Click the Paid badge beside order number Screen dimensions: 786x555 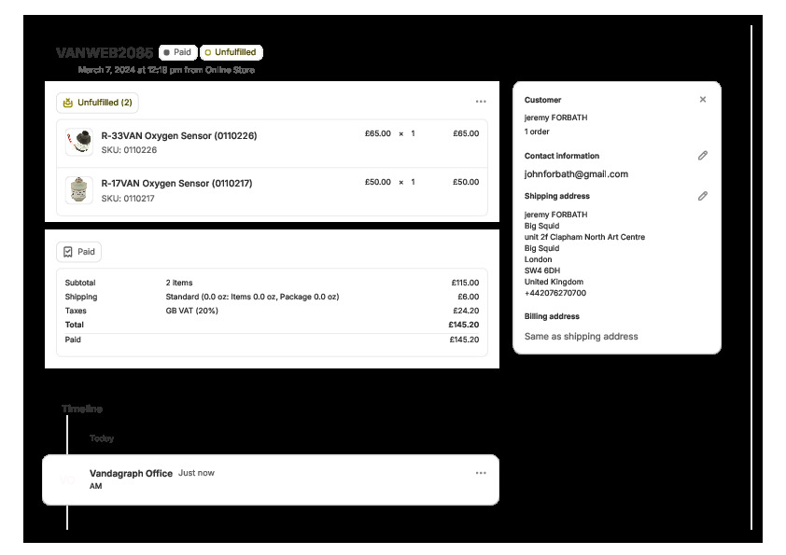point(177,52)
